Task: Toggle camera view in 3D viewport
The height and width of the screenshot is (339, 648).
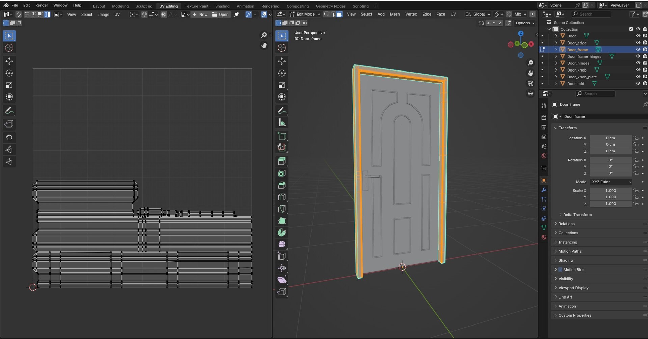Action: click(x=530, y=83)
